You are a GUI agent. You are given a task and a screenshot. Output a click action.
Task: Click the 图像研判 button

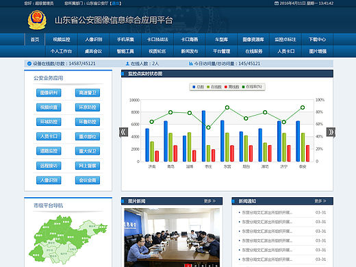click(49, 92)
